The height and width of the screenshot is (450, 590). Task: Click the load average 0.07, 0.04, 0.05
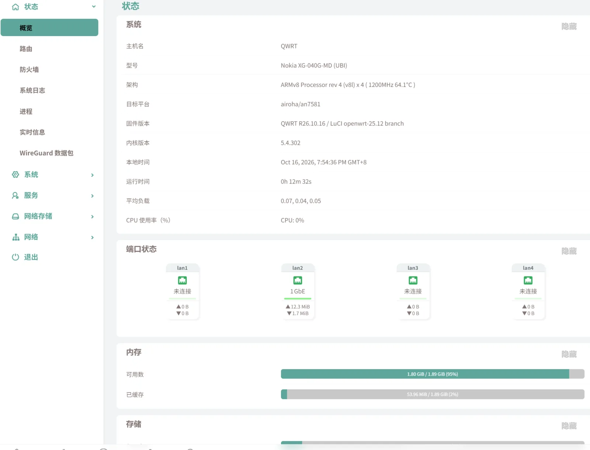click(x=301, y=201)
